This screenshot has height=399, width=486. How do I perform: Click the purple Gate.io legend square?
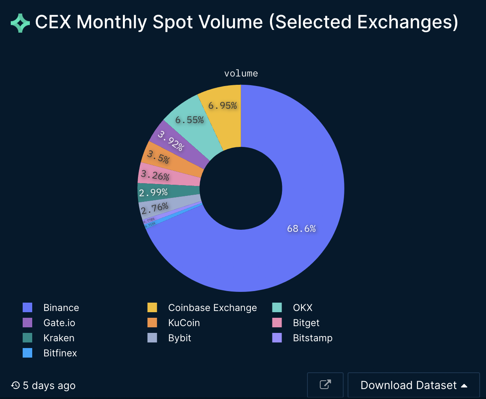tap(27, 323)
